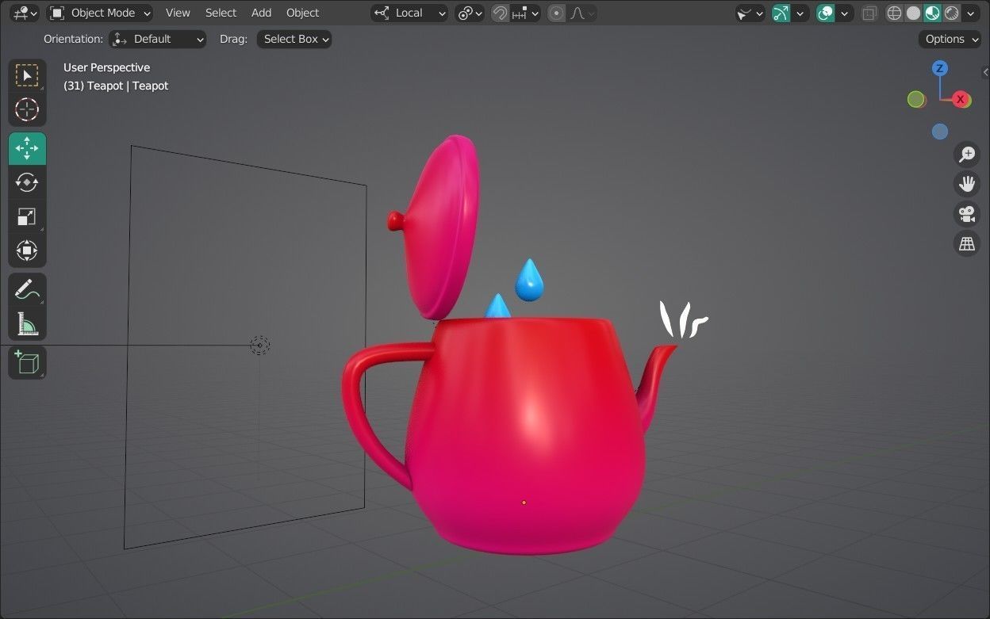The height and width of the screenshot is (619, 990).
Task: Open the Object Mode dropdown
Action: 99,13
